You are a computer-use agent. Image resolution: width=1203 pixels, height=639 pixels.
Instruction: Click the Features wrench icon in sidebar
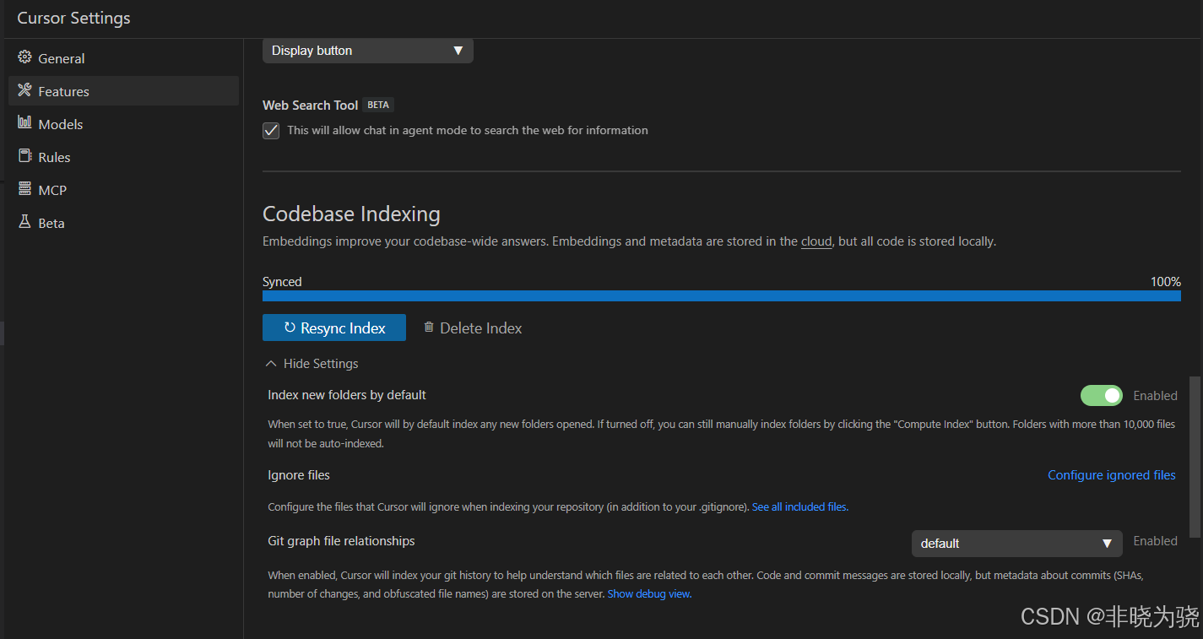pos(24,90)
